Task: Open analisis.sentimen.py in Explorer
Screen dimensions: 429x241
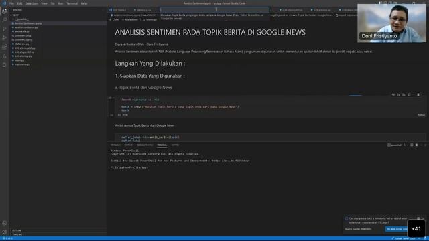Action: [x=26, y=27]
